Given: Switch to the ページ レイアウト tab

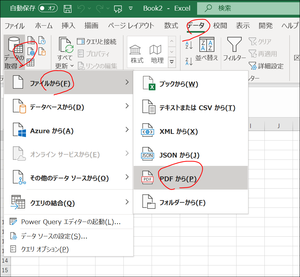Looking at the screenshot, I should [131, 25].
